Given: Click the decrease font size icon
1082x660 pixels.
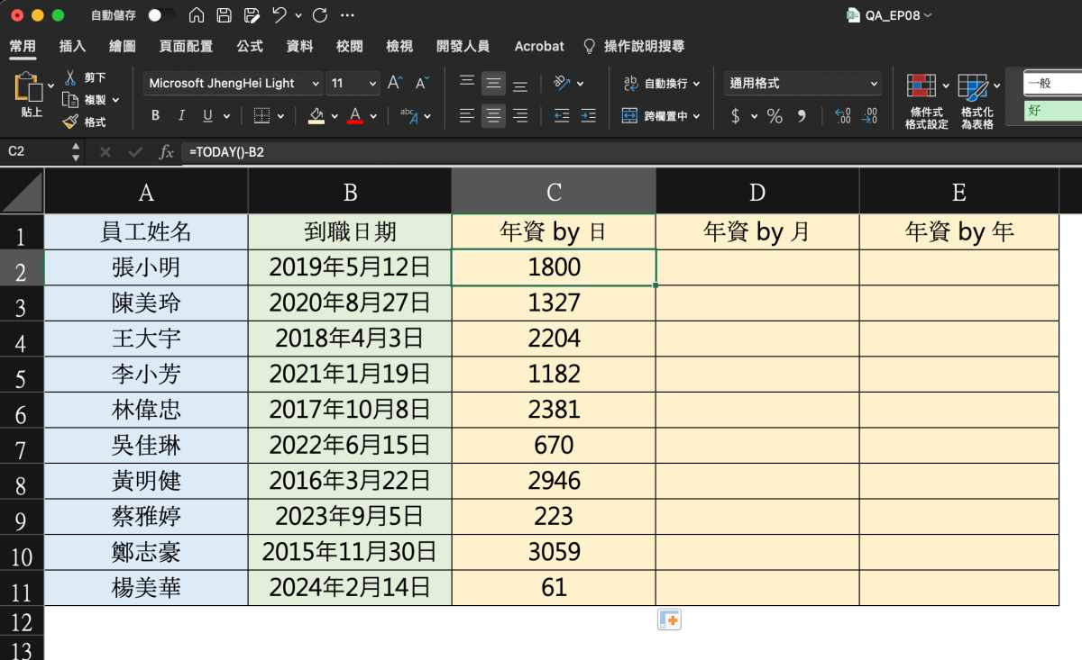Looking at the screenshot, I should (421, 83).
